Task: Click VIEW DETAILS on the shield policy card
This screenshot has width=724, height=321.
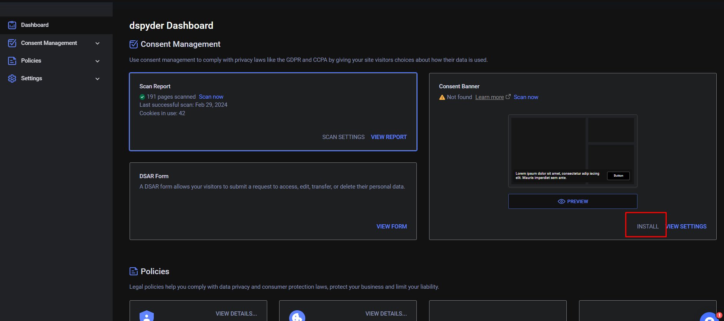Action: (x=236, y=314)
